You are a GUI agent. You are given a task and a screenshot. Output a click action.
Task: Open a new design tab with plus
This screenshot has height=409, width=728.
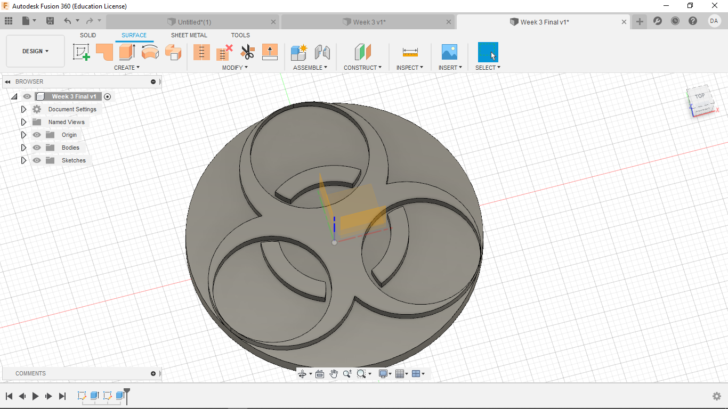[640, 21]
